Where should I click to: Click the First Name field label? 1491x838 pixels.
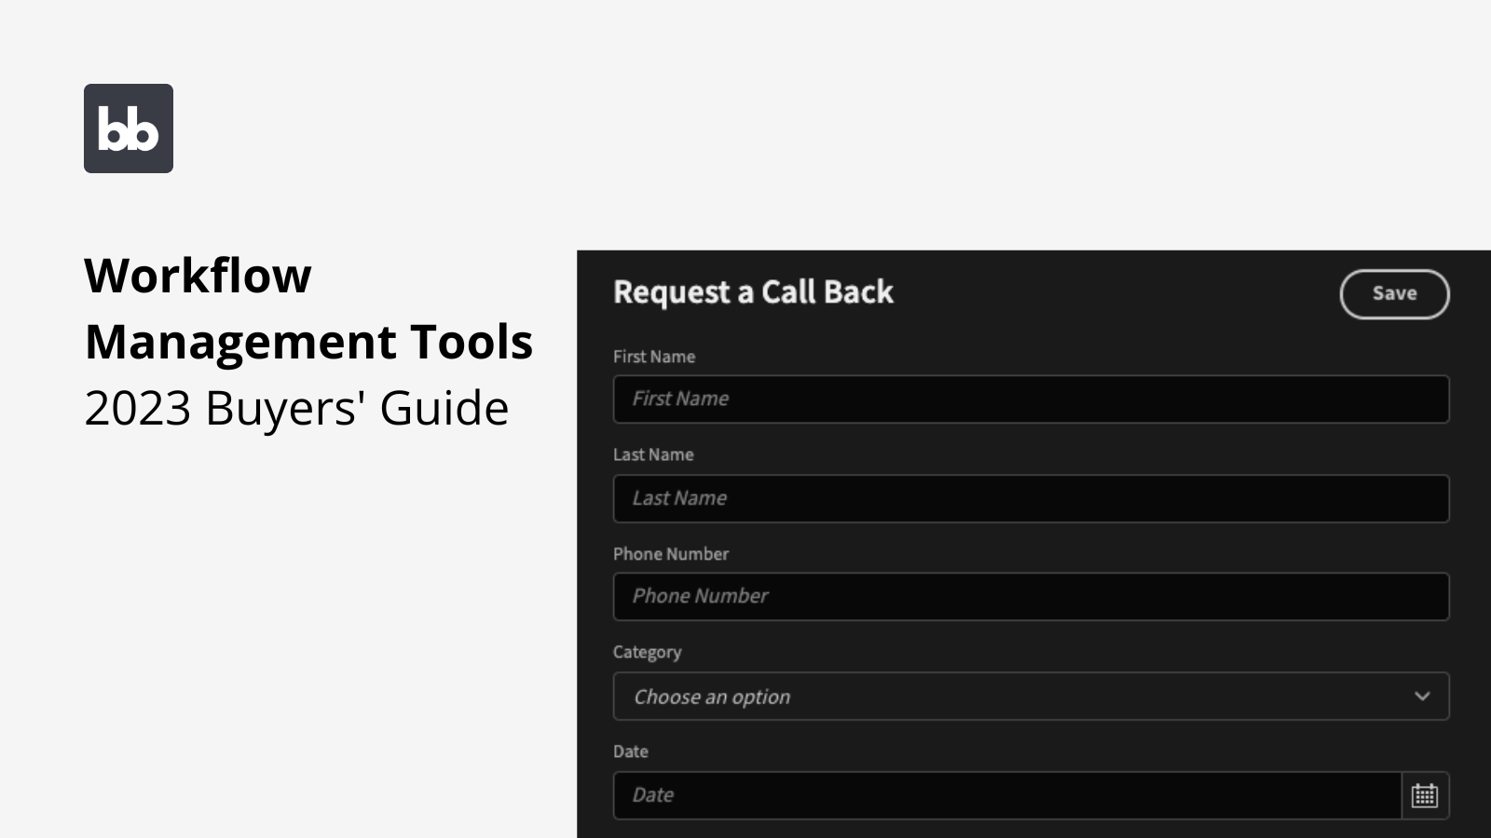(654, 356)
